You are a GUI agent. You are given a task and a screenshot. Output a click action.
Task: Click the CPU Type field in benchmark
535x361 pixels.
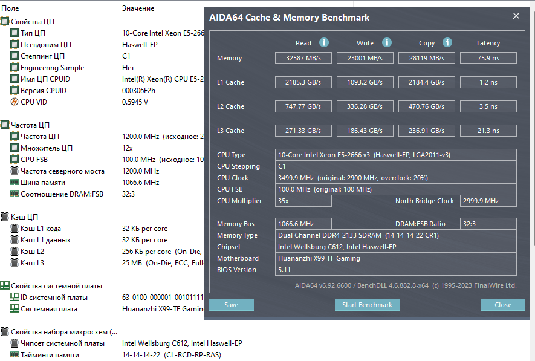[396, 155]
